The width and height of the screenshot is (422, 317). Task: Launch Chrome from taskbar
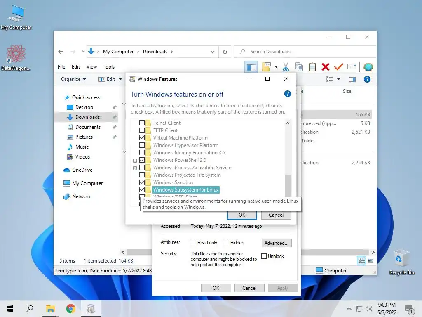pos(70,309)
